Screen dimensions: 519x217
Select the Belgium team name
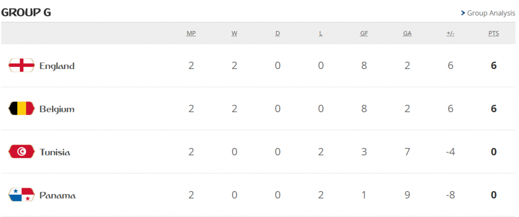pyautogui.click(x=57, y=109)
